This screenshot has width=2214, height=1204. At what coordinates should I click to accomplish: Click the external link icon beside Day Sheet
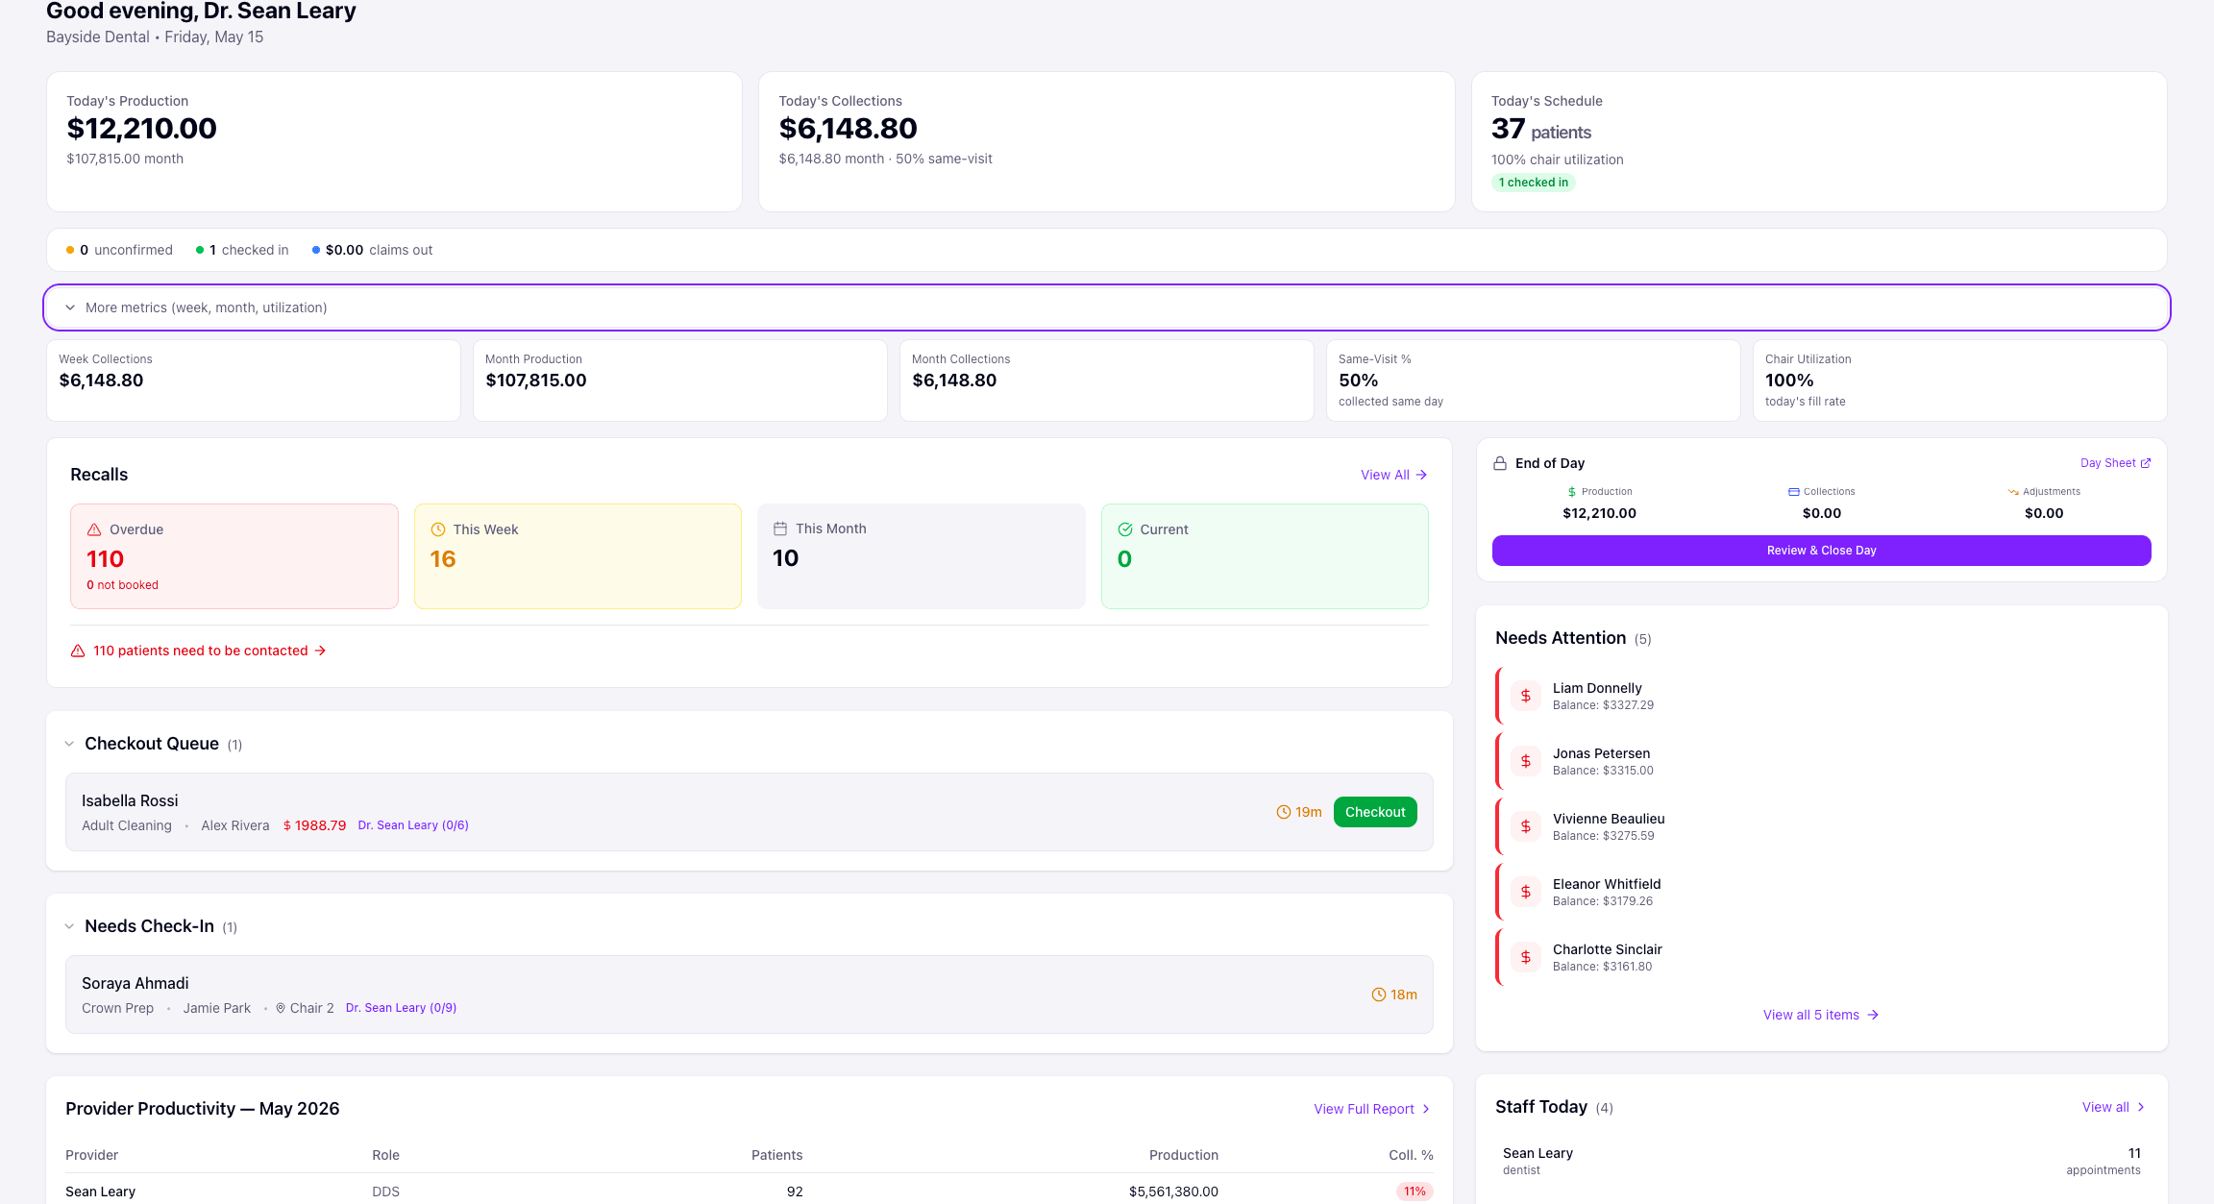tap(2146, 463)
